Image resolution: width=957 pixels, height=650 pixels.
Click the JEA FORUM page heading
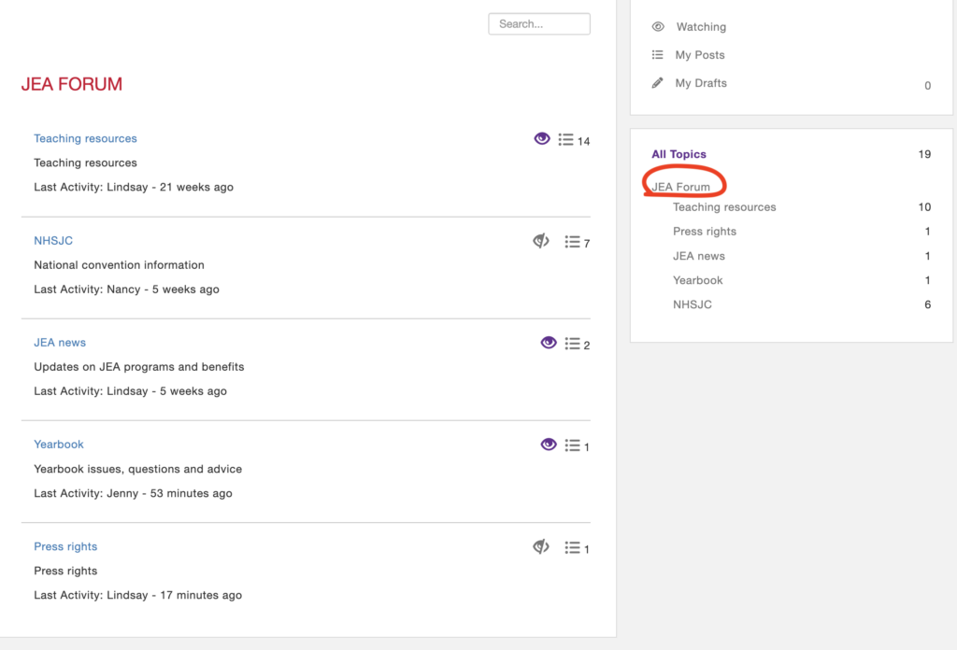[x=71, y=84]
